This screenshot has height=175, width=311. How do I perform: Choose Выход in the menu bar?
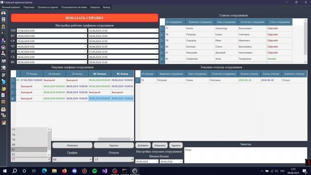pos(106,7)
